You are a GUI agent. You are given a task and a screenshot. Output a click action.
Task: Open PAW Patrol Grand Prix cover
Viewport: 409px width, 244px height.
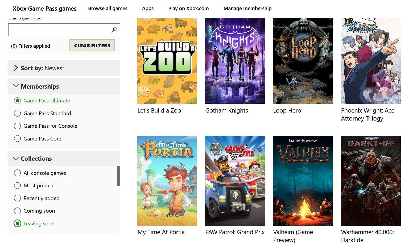click(x=235, y=181)
